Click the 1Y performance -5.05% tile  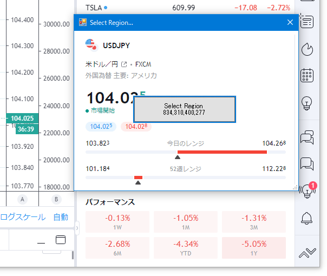(x=254, y=248)
